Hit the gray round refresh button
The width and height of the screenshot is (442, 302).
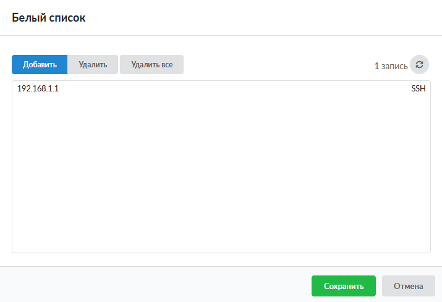click(x=419, y=65)
